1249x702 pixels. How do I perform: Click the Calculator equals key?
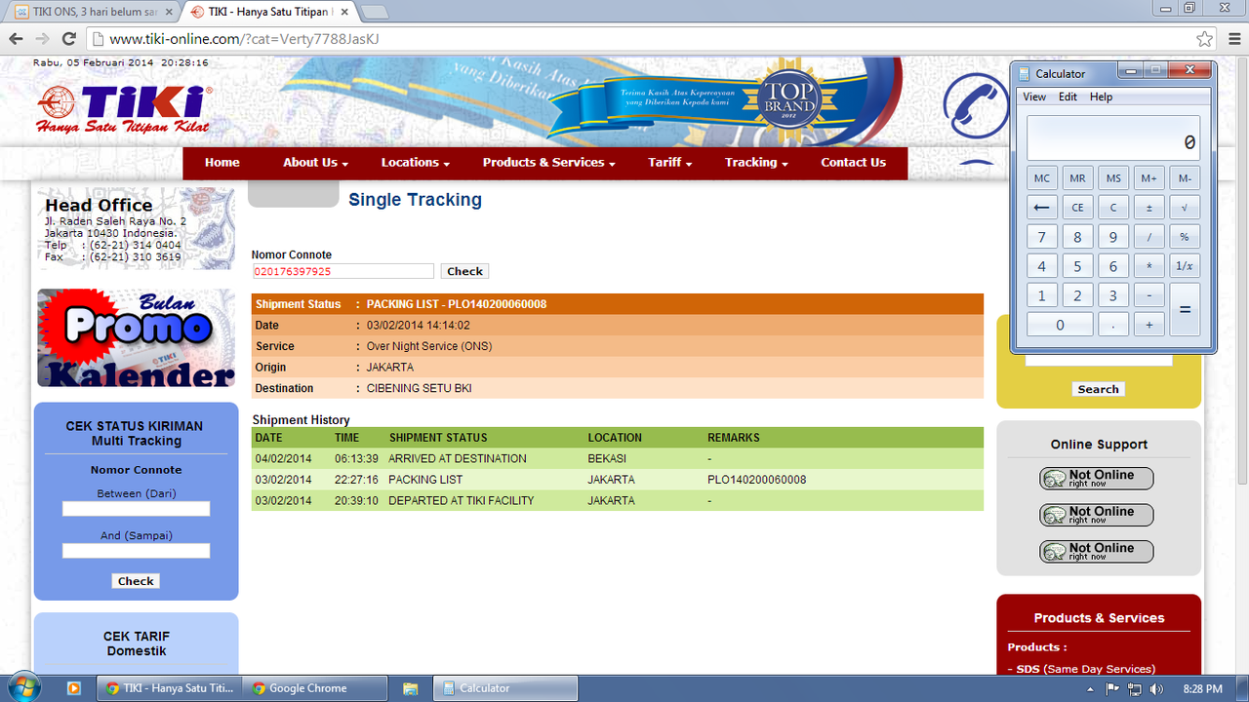pyautogui.click(x=1185, y=310)
